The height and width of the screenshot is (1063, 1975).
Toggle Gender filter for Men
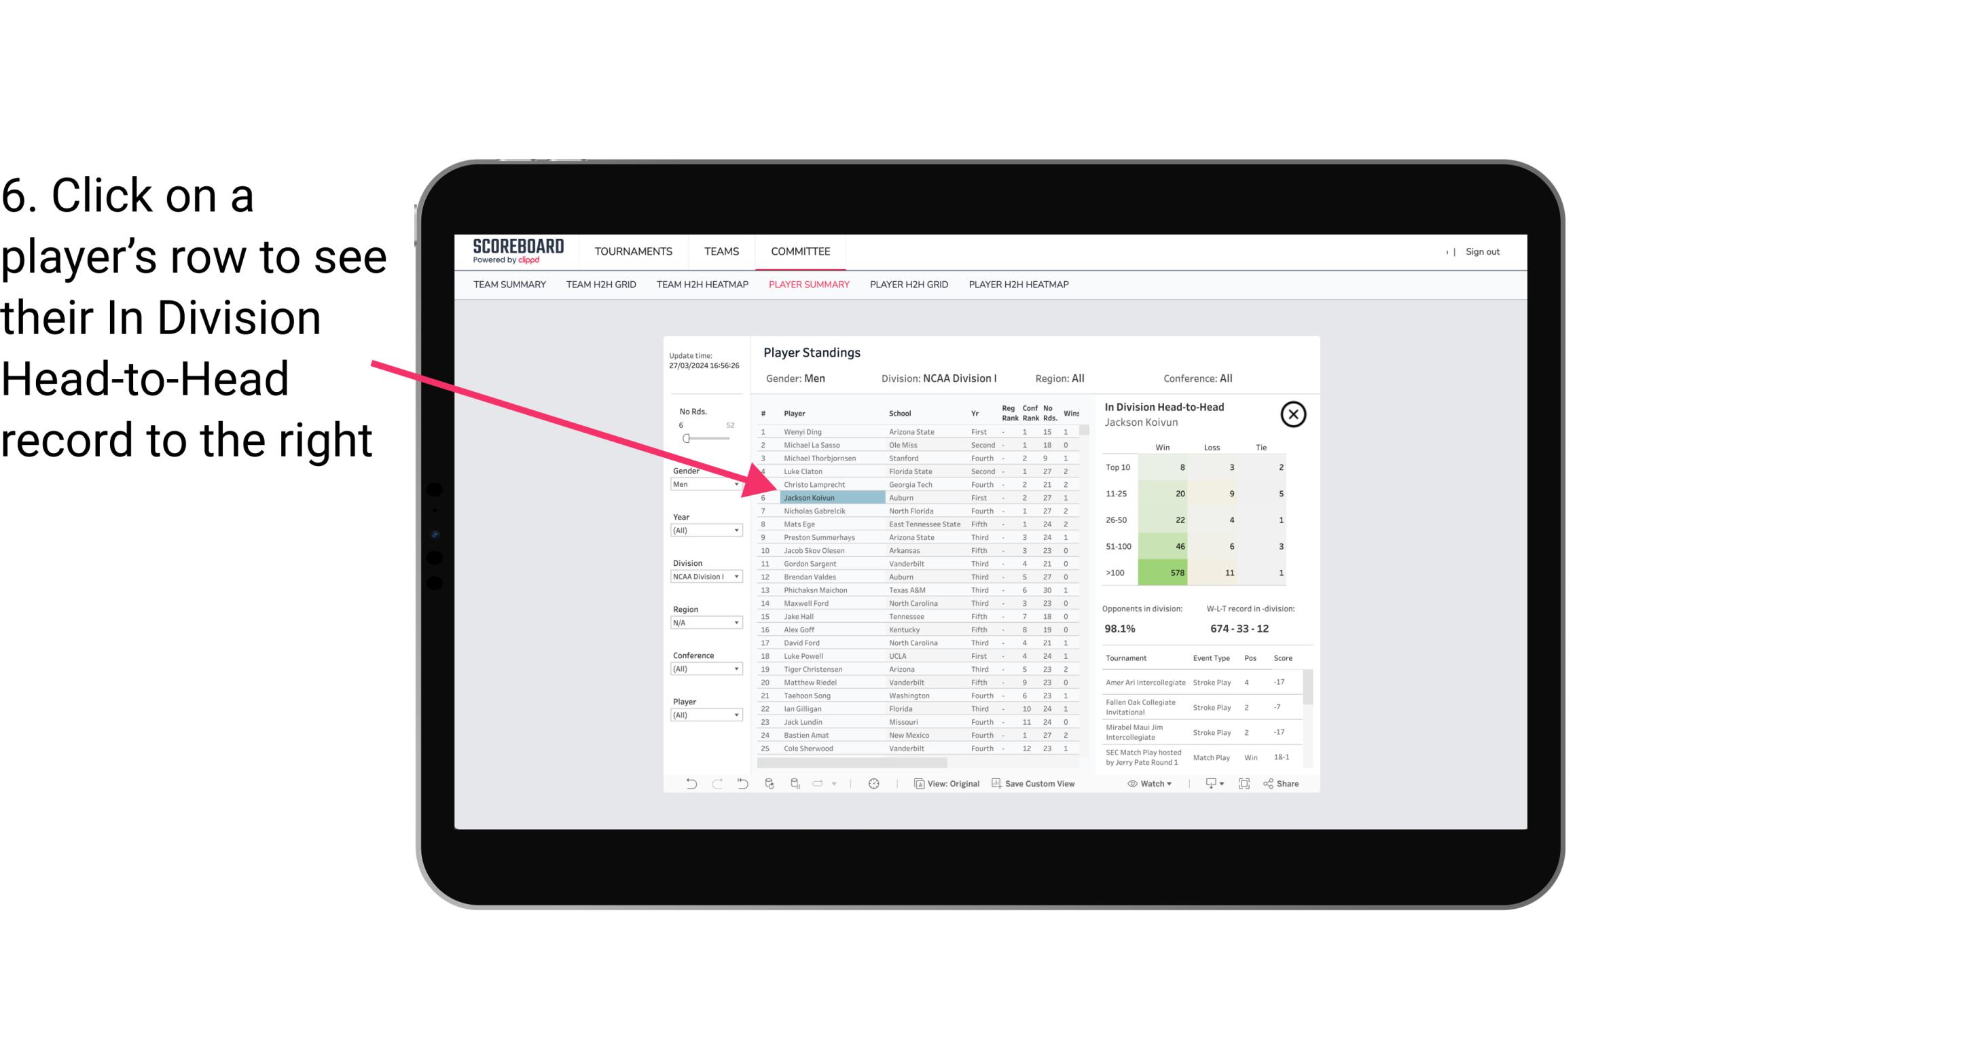pos(700,484)
